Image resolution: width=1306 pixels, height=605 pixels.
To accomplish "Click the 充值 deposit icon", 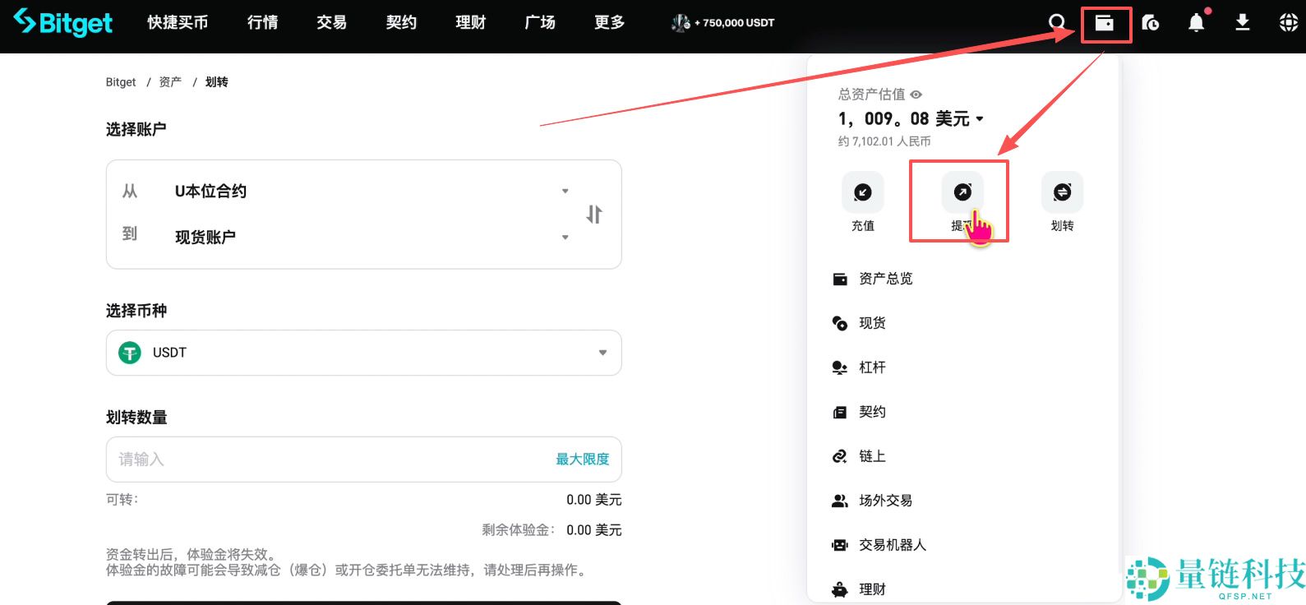I will pyautogui.click(x=863, y=192).
